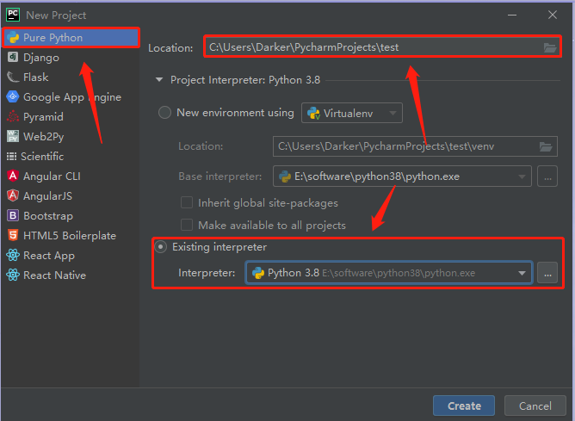This screenshot has width=575, height=421.
Task: Choose Angular CLI project type
Action: pos(70,176)
